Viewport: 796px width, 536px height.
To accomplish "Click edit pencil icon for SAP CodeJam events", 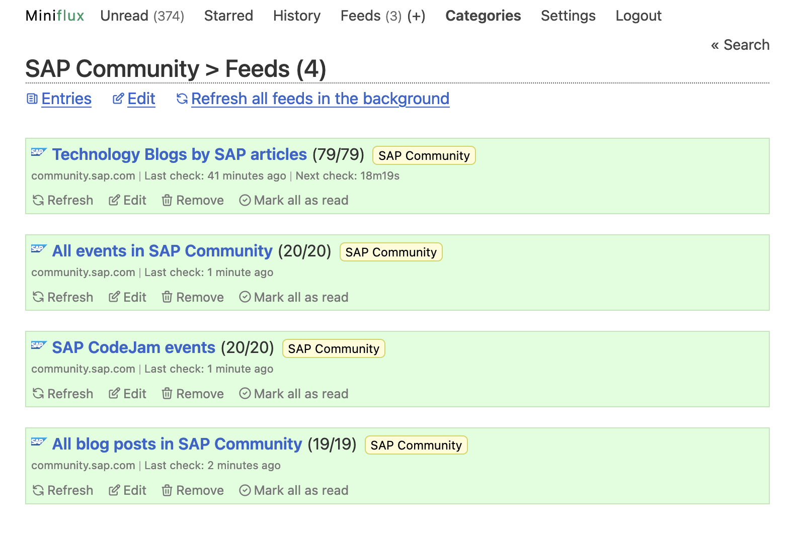I will click(x=114, y=394).
